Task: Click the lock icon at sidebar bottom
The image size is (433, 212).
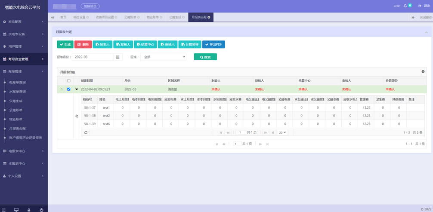Action: 29,210
